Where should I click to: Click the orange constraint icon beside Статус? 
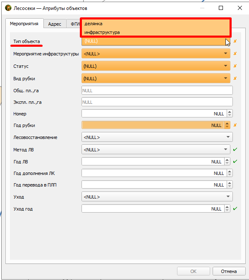click(x=235, y=66)
